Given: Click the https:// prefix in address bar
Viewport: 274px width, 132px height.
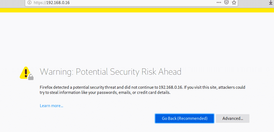Looking at the screenshot, I should (x=40, y=3).
